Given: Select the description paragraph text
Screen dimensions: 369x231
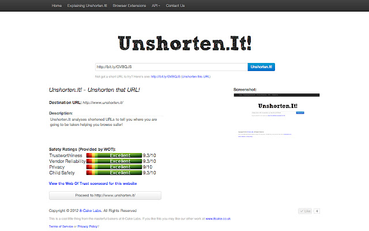Looking at the screenshot, I should (x=103, y=122).
